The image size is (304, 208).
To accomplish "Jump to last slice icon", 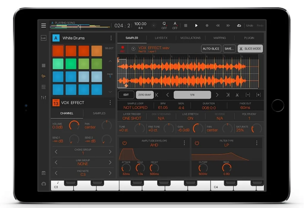I will pos(228,95).
